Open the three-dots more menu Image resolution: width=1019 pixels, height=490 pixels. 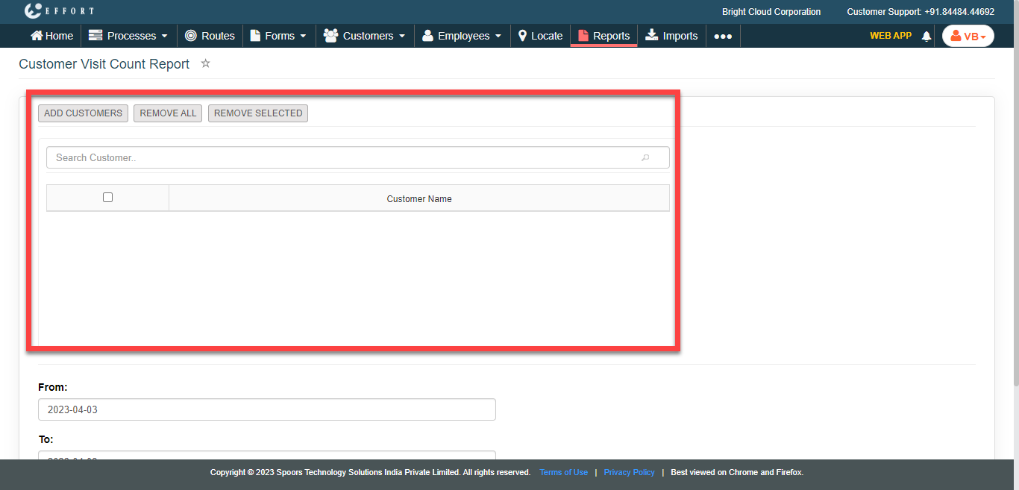(x=723, y=36)
